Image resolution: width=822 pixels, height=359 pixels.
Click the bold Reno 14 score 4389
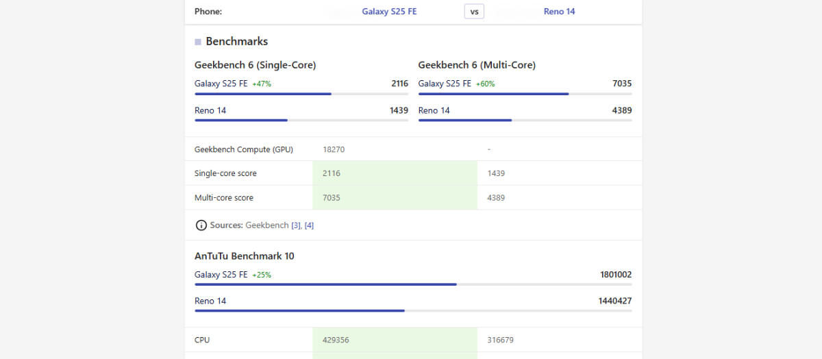(622, 110)
